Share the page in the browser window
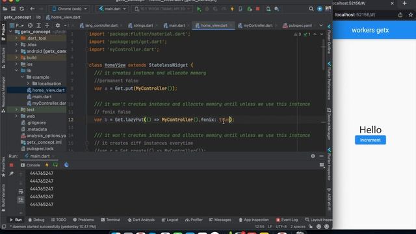Screen dimensions: 416x234 pyautogui.click(x=400, y=15)
